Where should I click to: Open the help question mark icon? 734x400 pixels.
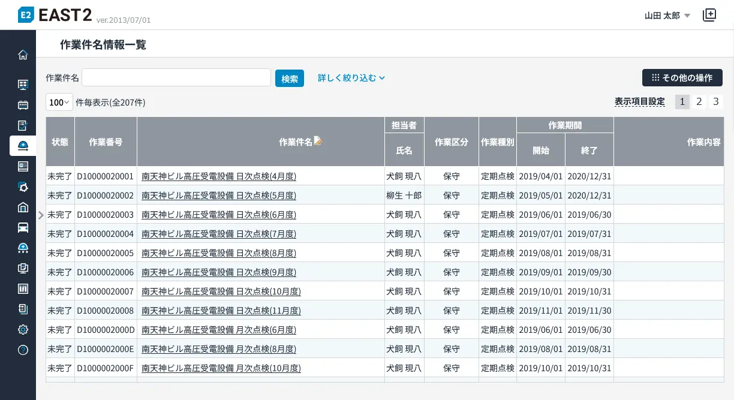23,350
